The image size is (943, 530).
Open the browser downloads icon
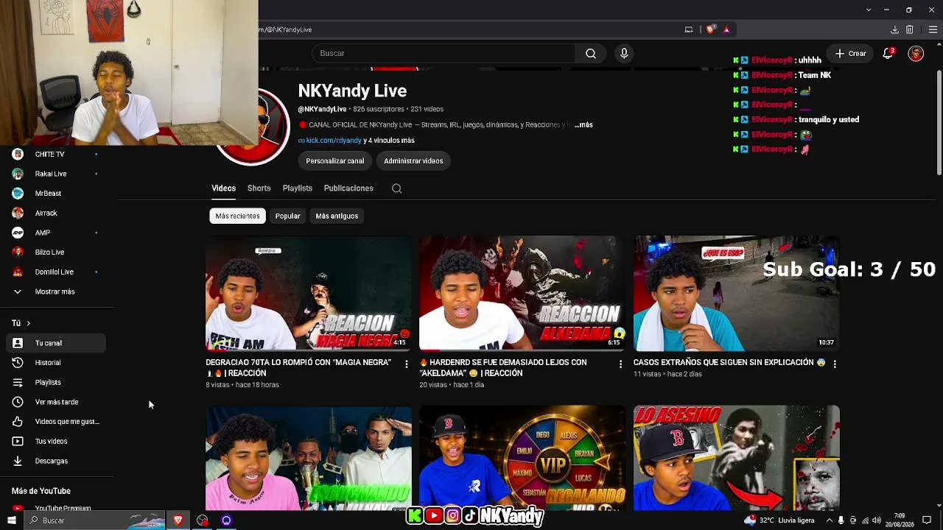894,29
